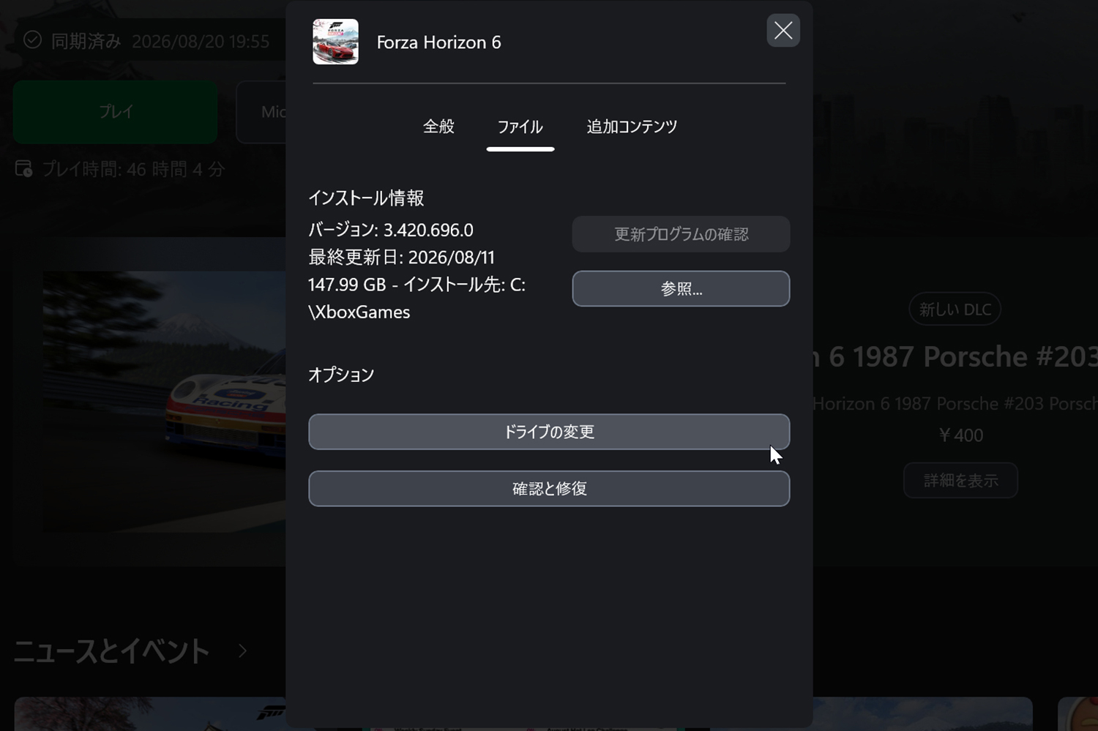
Task: Open the 追加コンテンツ tab
Action: pos(632,127)
